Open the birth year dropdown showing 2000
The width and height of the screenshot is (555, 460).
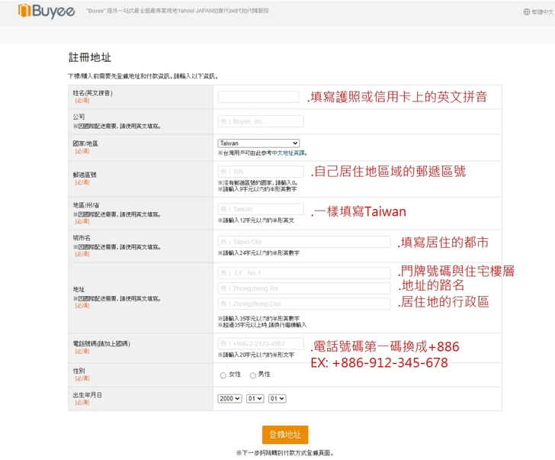(x=229, y=398)
